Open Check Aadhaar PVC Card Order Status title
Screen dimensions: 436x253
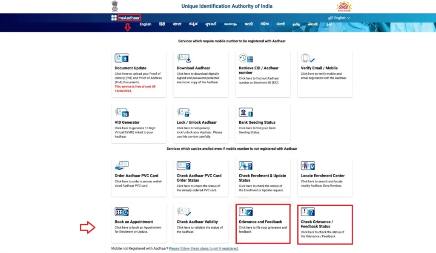click(x=199, y=178)
